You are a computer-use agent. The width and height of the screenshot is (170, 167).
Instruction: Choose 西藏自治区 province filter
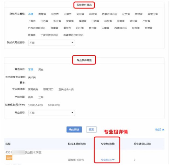point(121,28)
